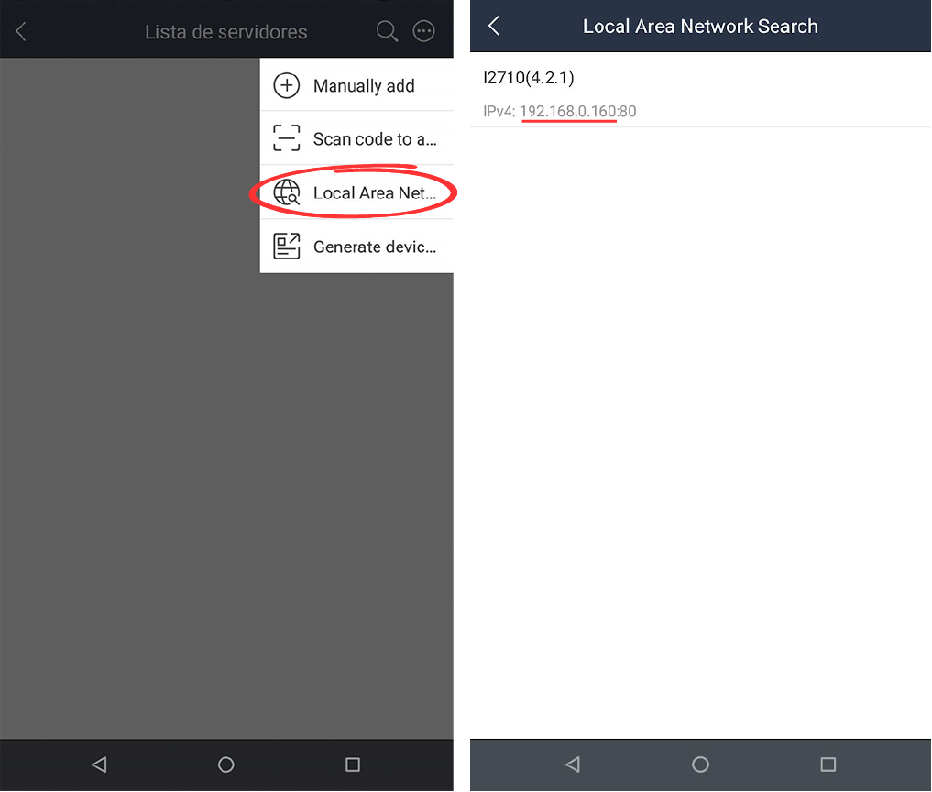The width and height of the screenshot is (932, 792).
Task: Tap the globe search icon
Action: [x=287, y=192]
